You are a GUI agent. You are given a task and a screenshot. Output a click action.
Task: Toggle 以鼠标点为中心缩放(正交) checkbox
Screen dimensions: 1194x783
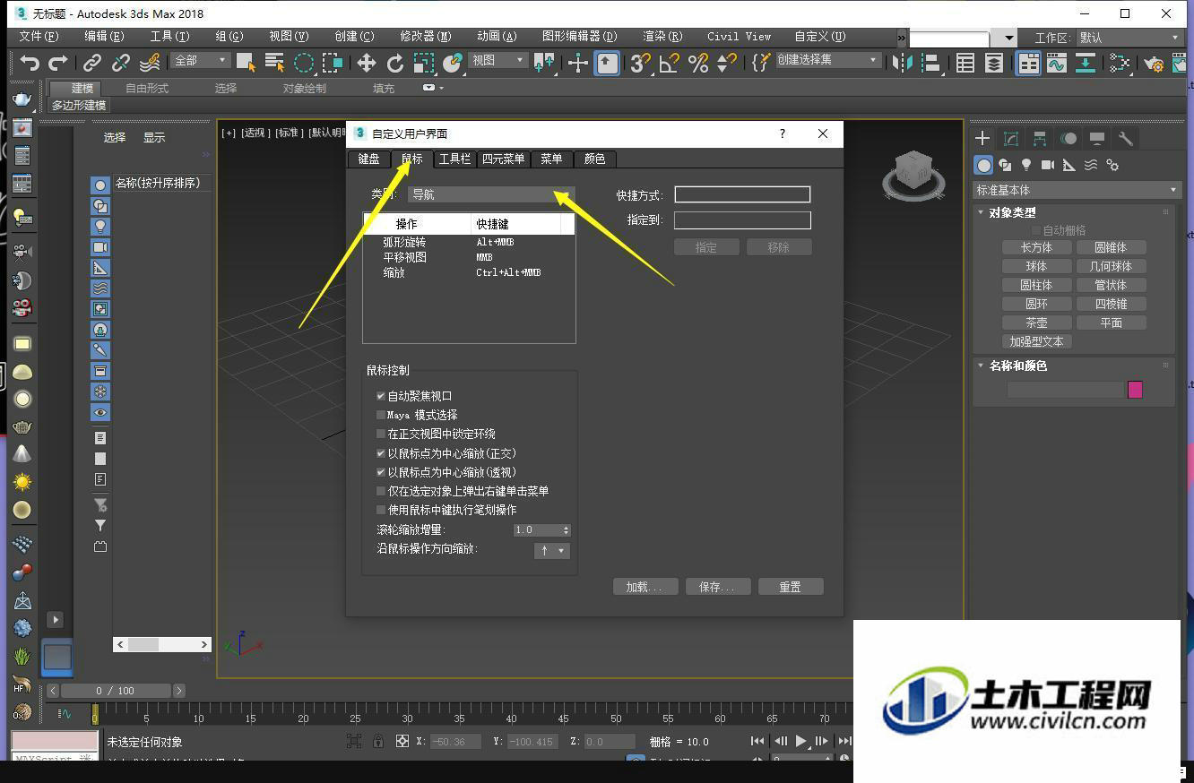[381, 453]
